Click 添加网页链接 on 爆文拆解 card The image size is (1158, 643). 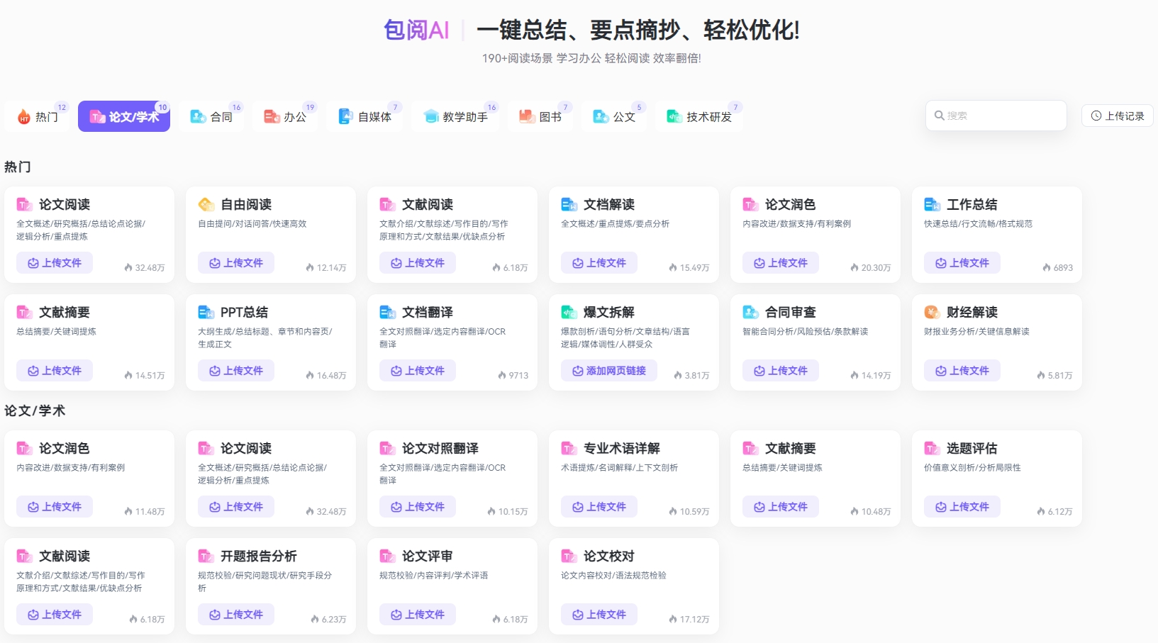point(608,371)
